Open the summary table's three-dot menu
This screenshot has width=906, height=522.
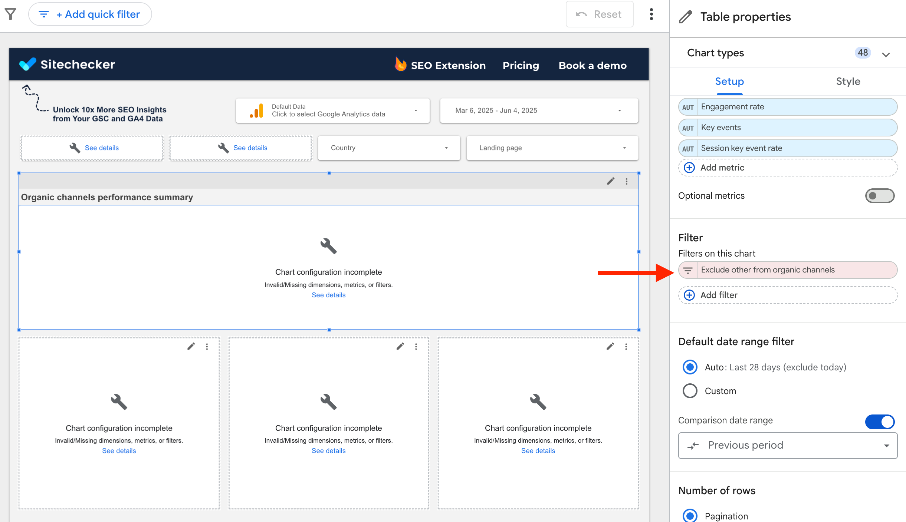[627, 181]
